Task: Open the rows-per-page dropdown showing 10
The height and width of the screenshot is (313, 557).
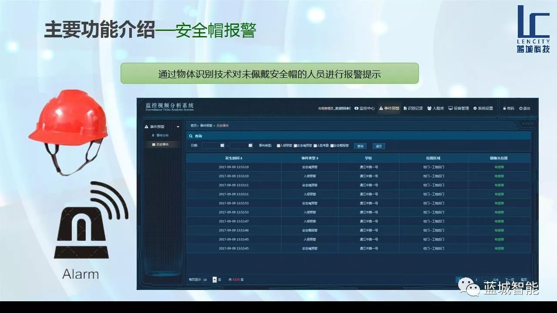Action: point(215,280)
